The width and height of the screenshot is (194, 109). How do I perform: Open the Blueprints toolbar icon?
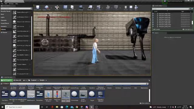point(90,7)
